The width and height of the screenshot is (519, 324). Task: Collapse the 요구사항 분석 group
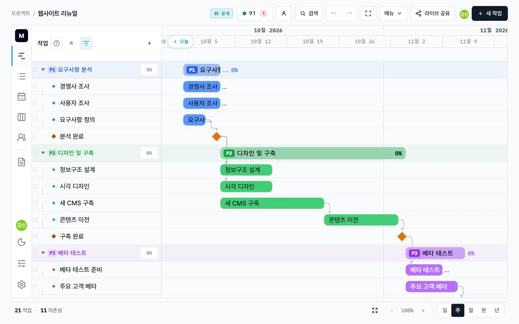click(43, 70)
